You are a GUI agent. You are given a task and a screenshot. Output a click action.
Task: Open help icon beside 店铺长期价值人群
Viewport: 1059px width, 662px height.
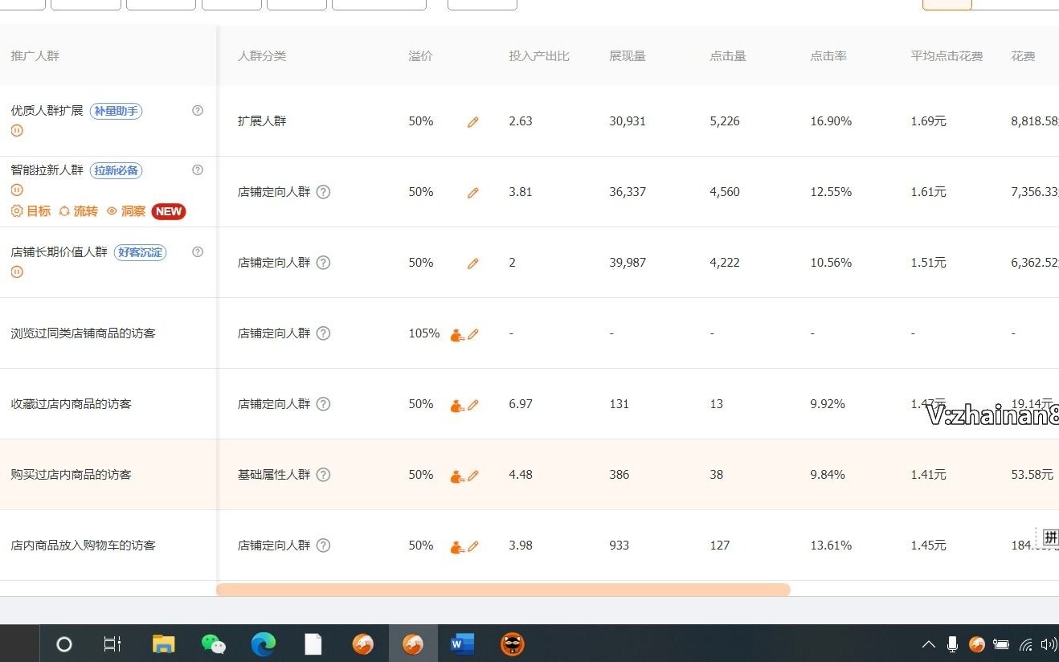(x=198, y=251)
